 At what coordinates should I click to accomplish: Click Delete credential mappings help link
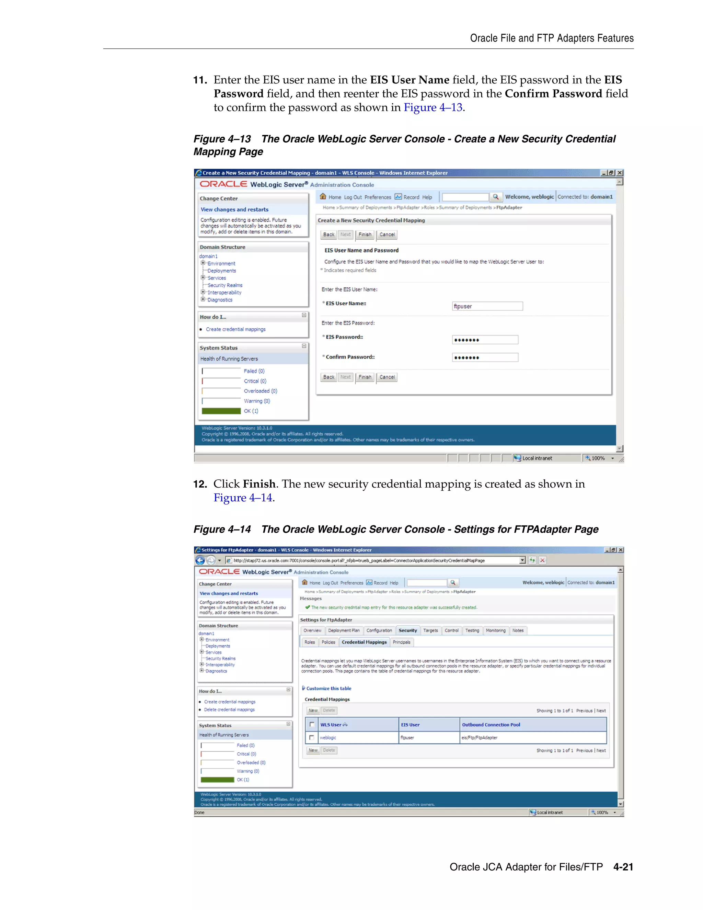pos(229,709)
